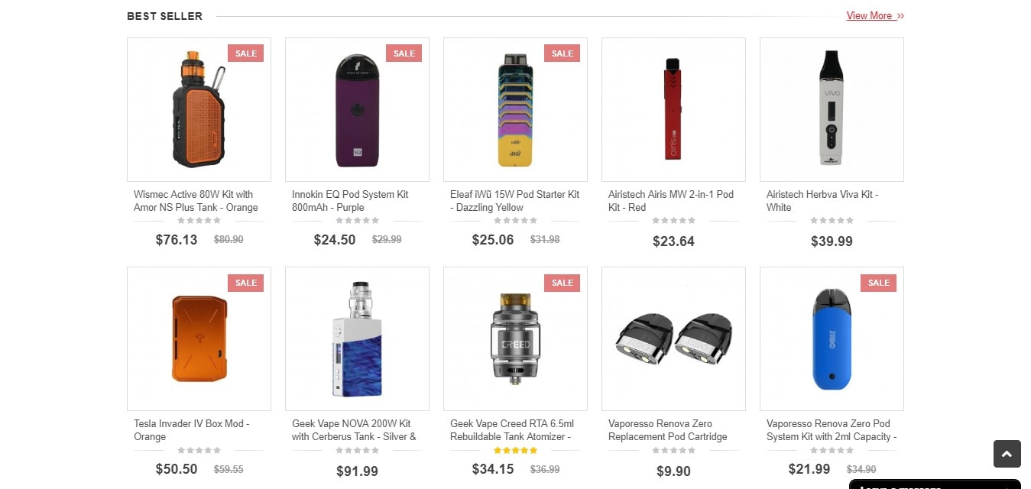Open the Innokin EQ Pod System Kit title link
The width and height of the screenshot is (1031, 489).
(350, 201)
